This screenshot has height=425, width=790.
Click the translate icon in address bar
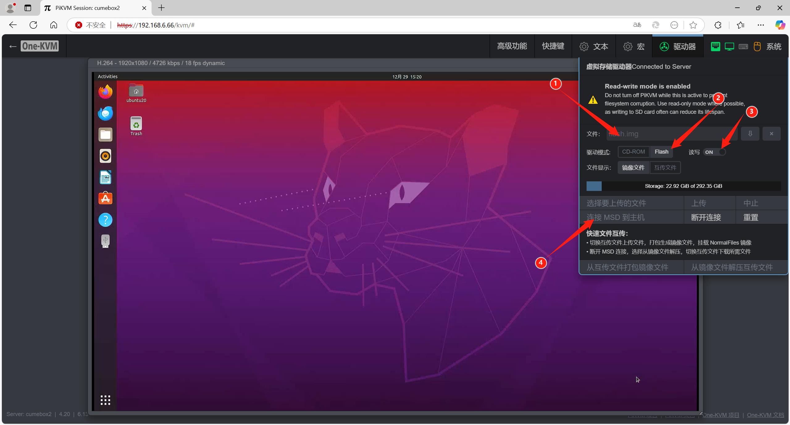(x=637, y=25)
